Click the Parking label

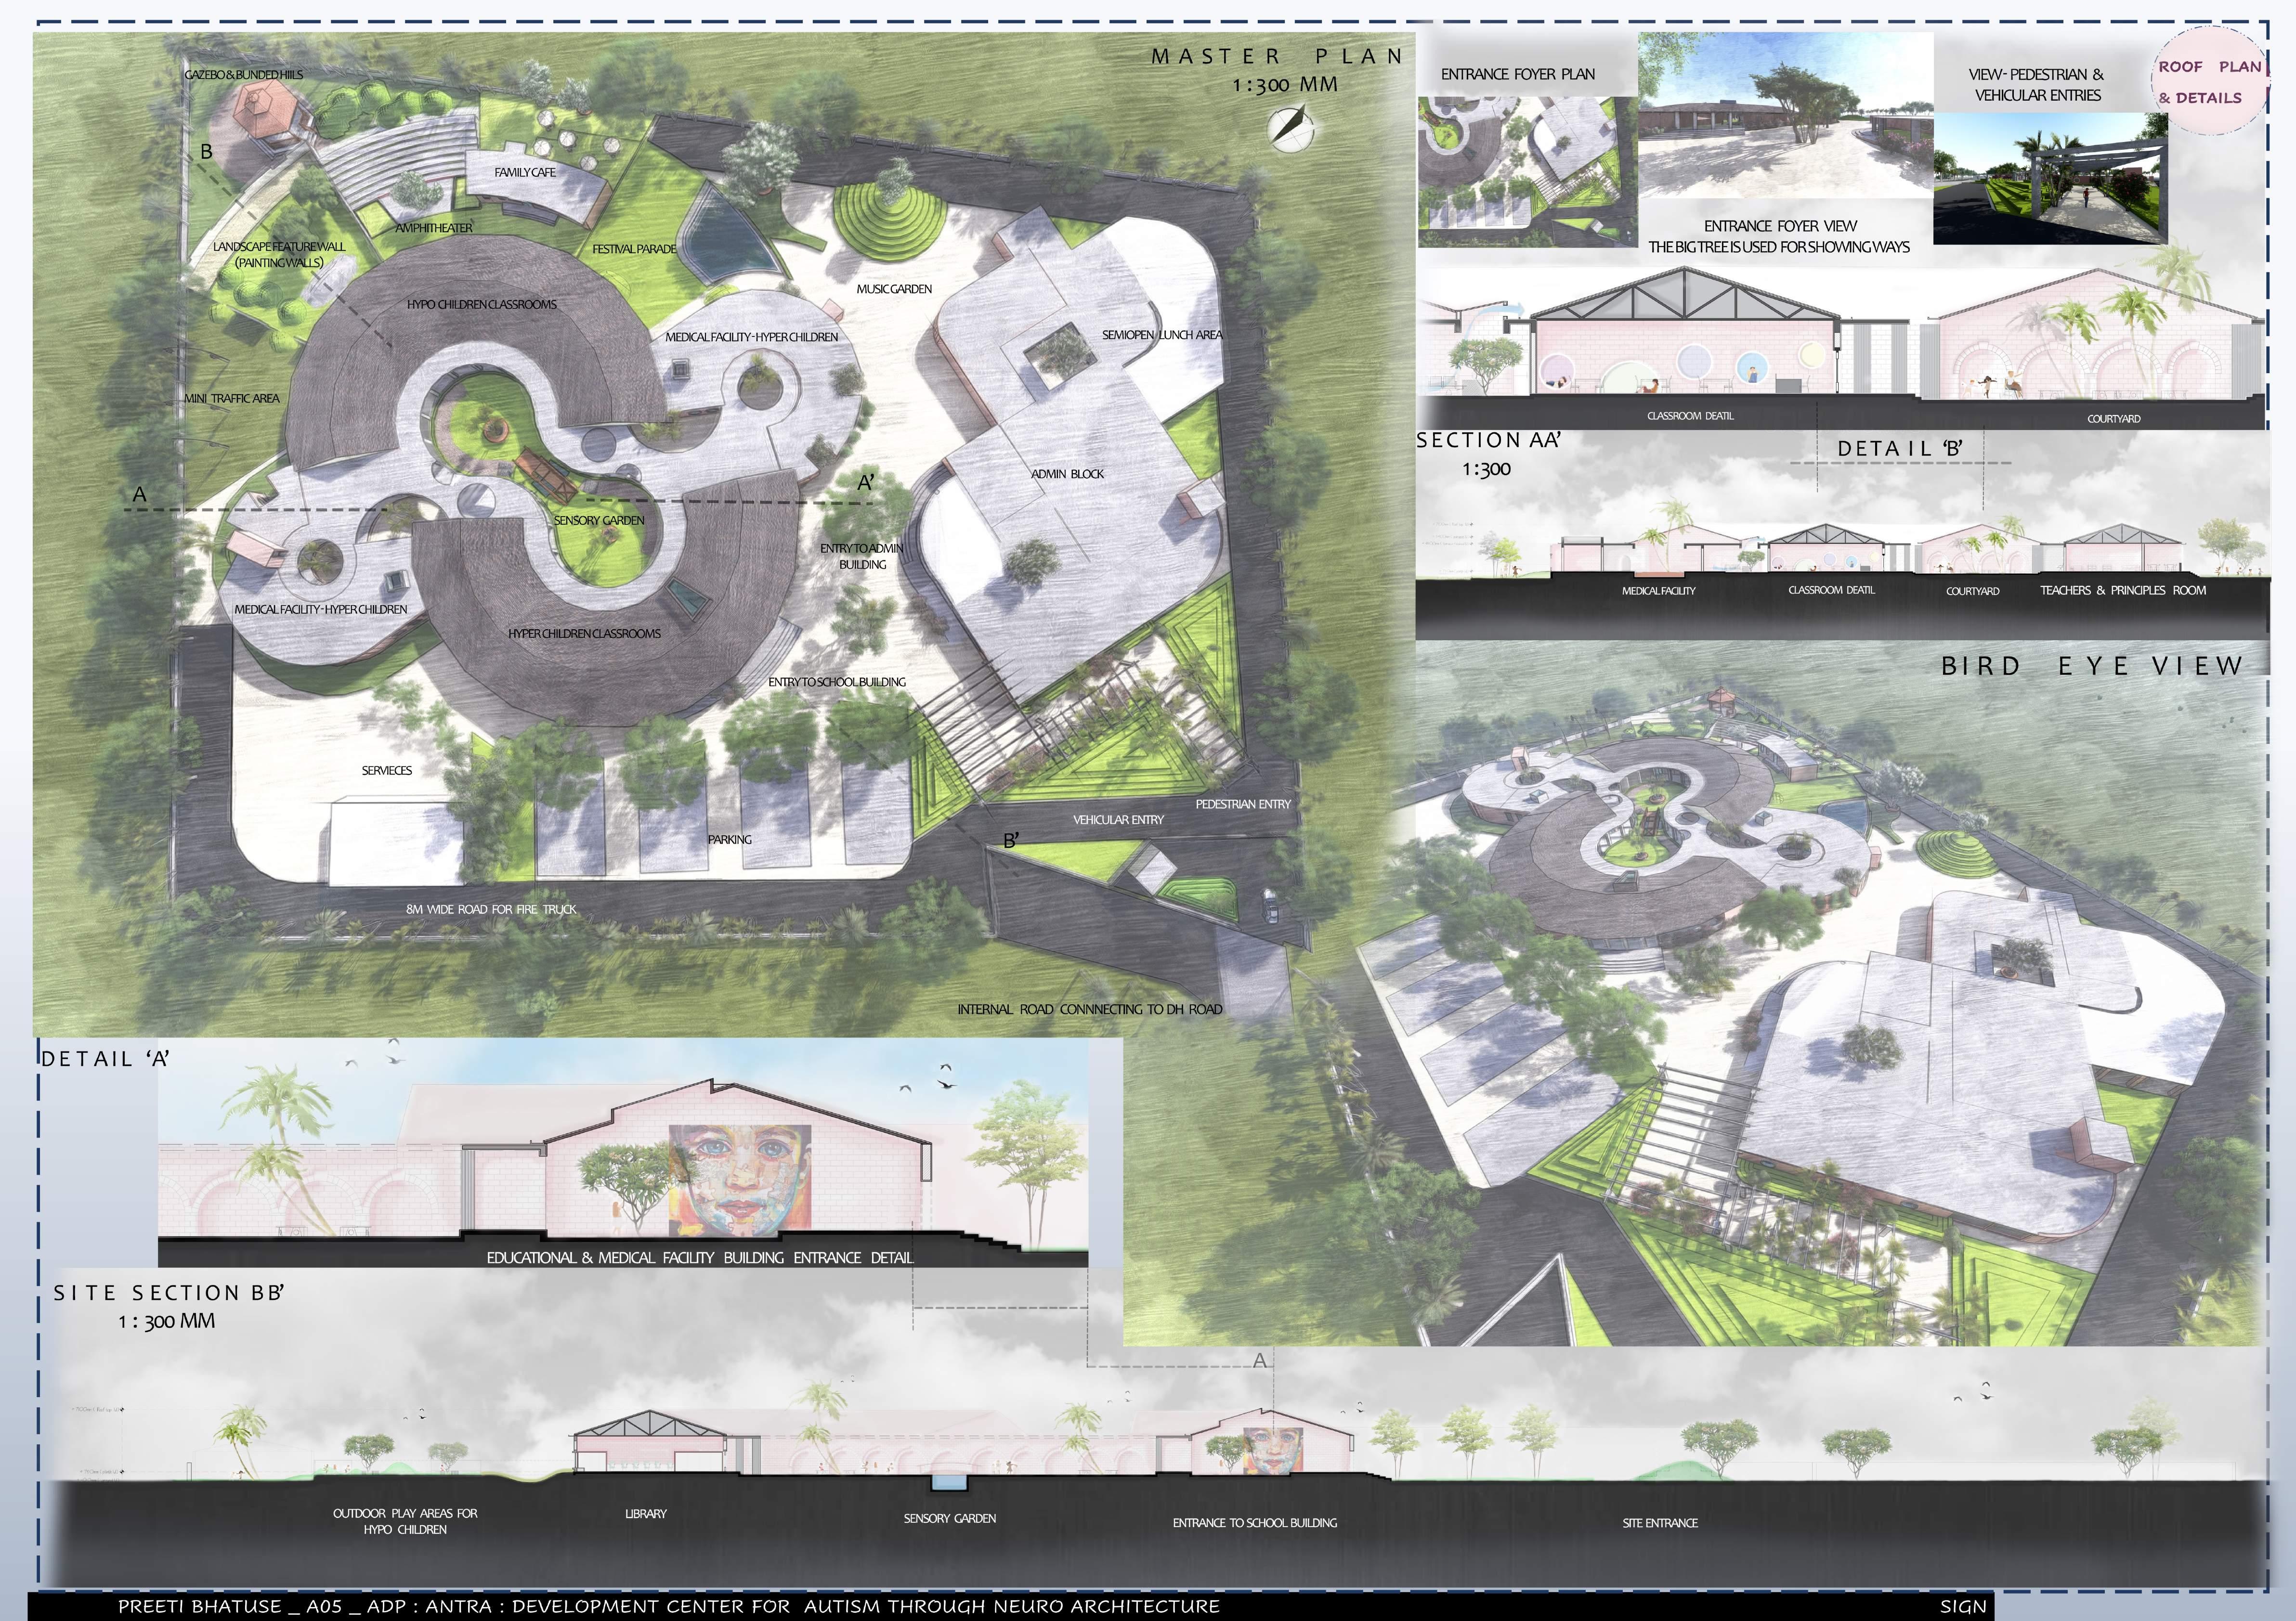(729, 840)
